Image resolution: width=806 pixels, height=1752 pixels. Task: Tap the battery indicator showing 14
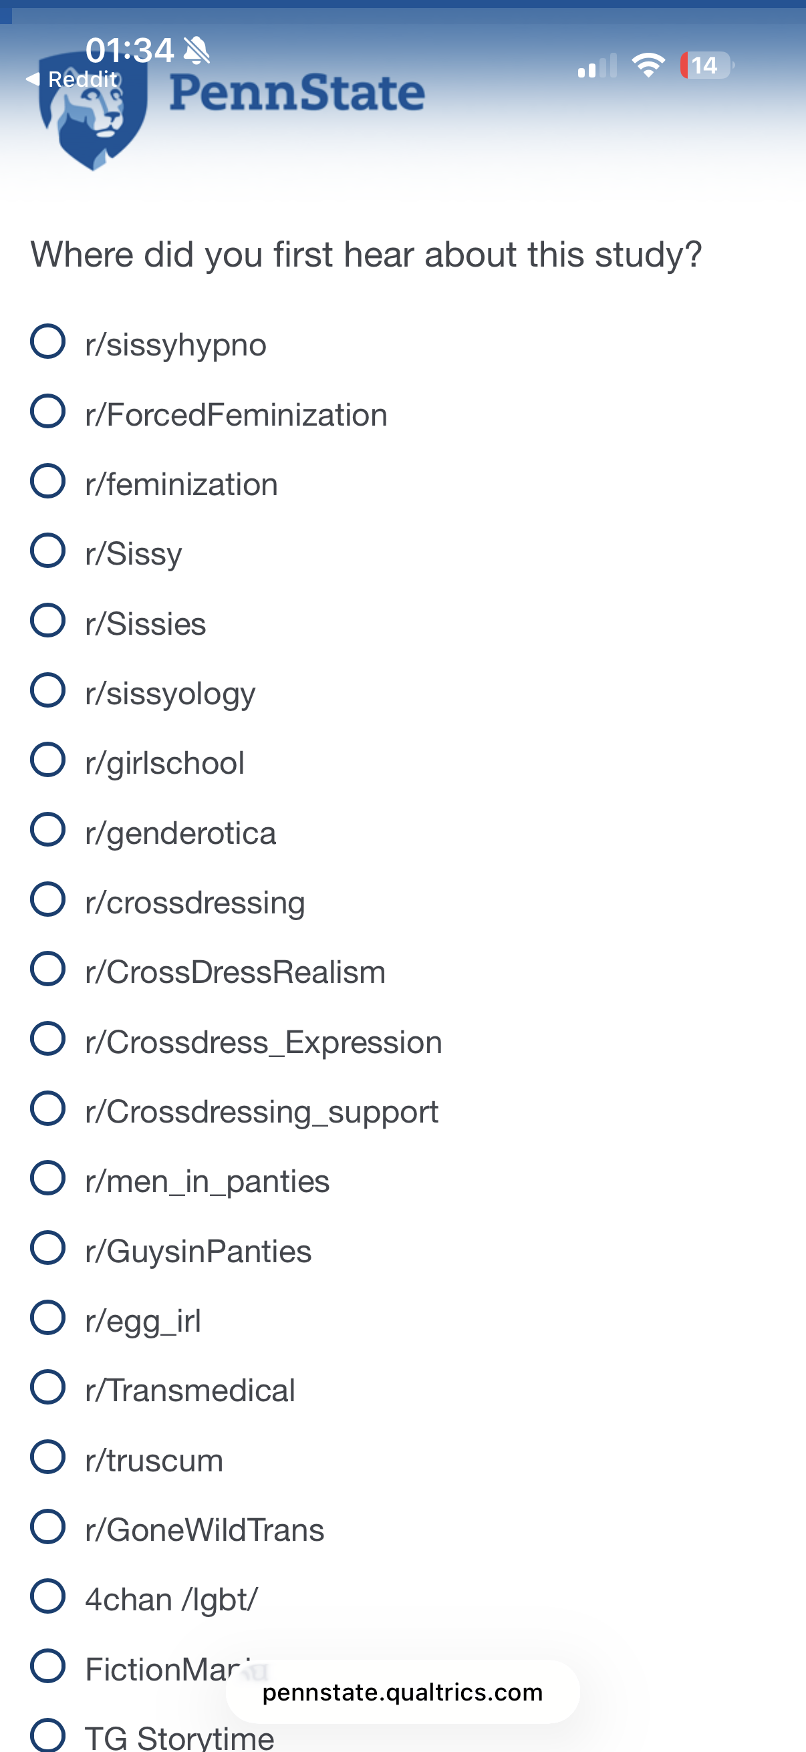[x=706, y=65]
